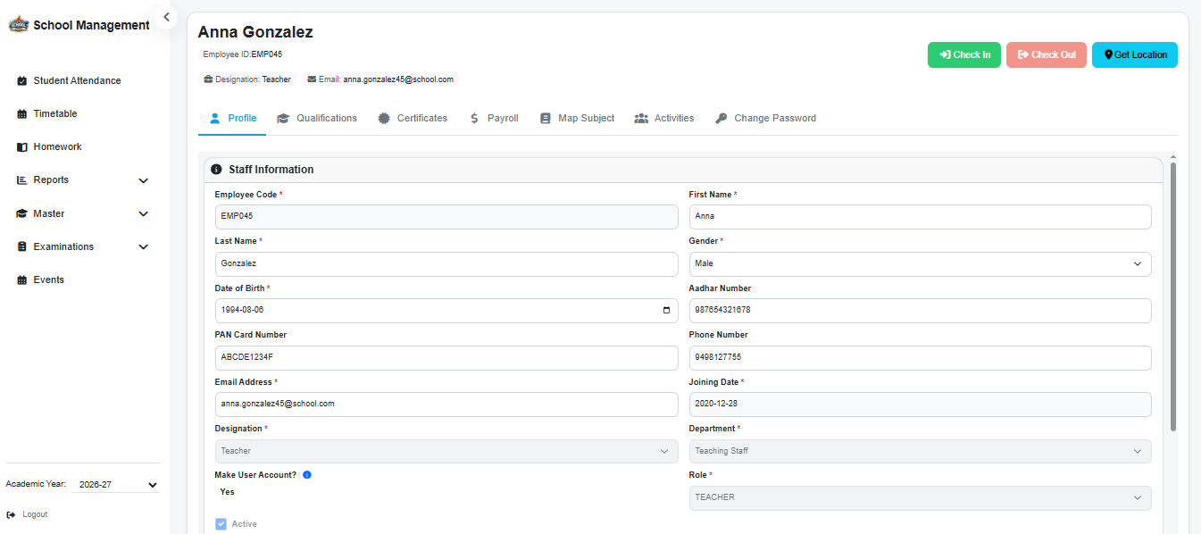Screen dimensions: 1201x534
Task: Switch to the Payroll tab
Action: pyautogui.click(x=494, y=118)
